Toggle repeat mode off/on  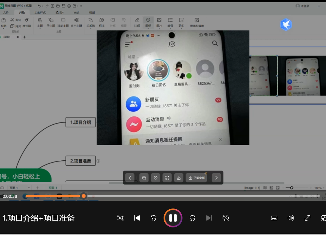[226, 218]
